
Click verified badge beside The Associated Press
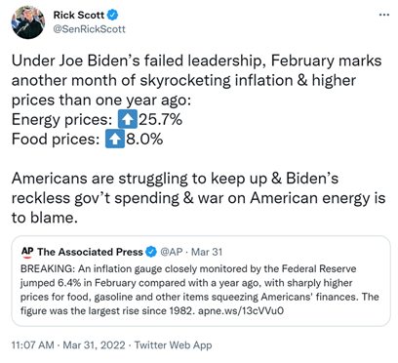151,252
